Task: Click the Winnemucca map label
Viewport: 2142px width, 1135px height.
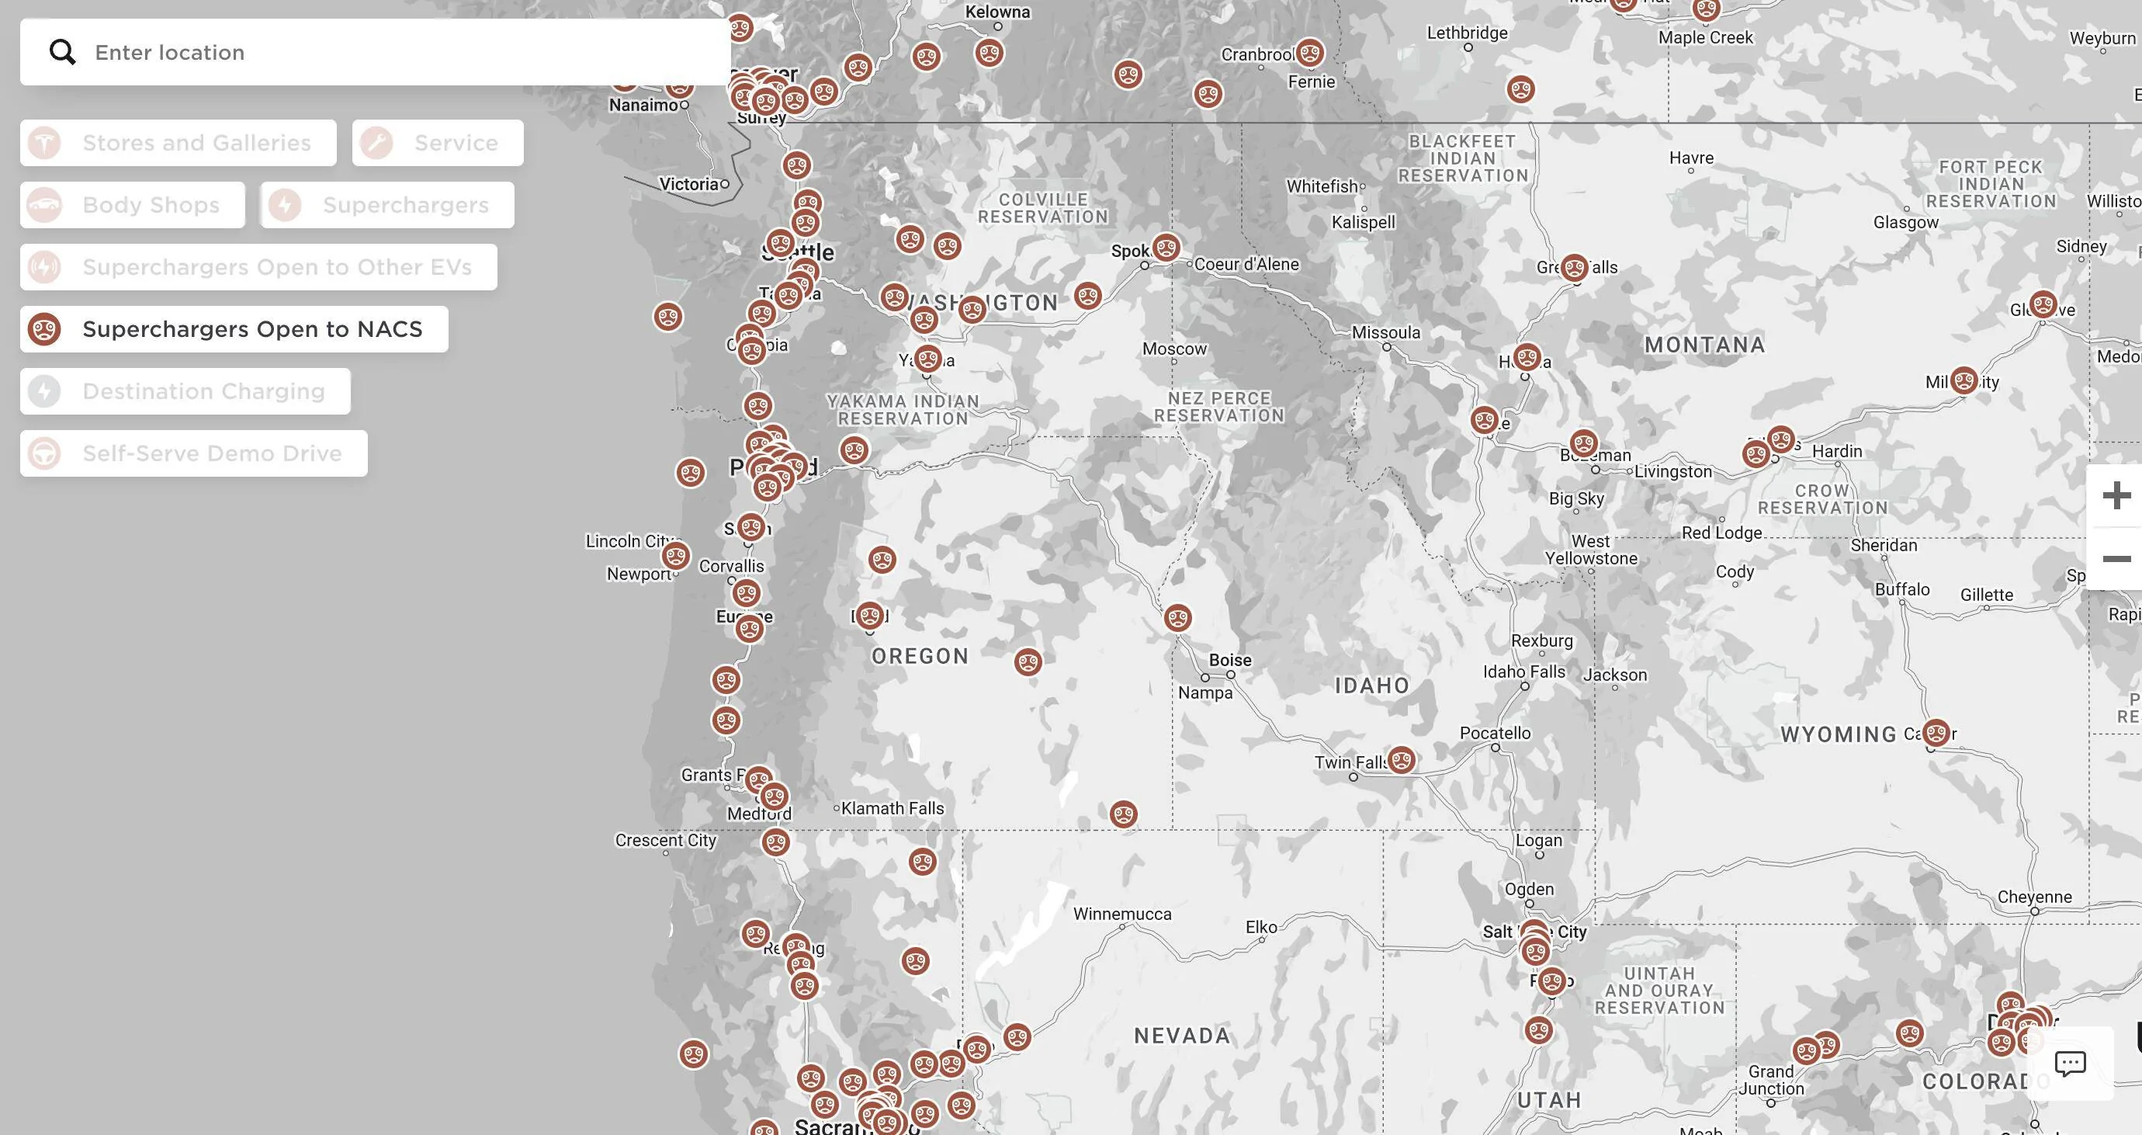Action: tap(1121, 914)
